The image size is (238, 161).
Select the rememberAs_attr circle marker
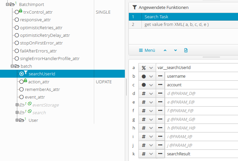point(22,89)
